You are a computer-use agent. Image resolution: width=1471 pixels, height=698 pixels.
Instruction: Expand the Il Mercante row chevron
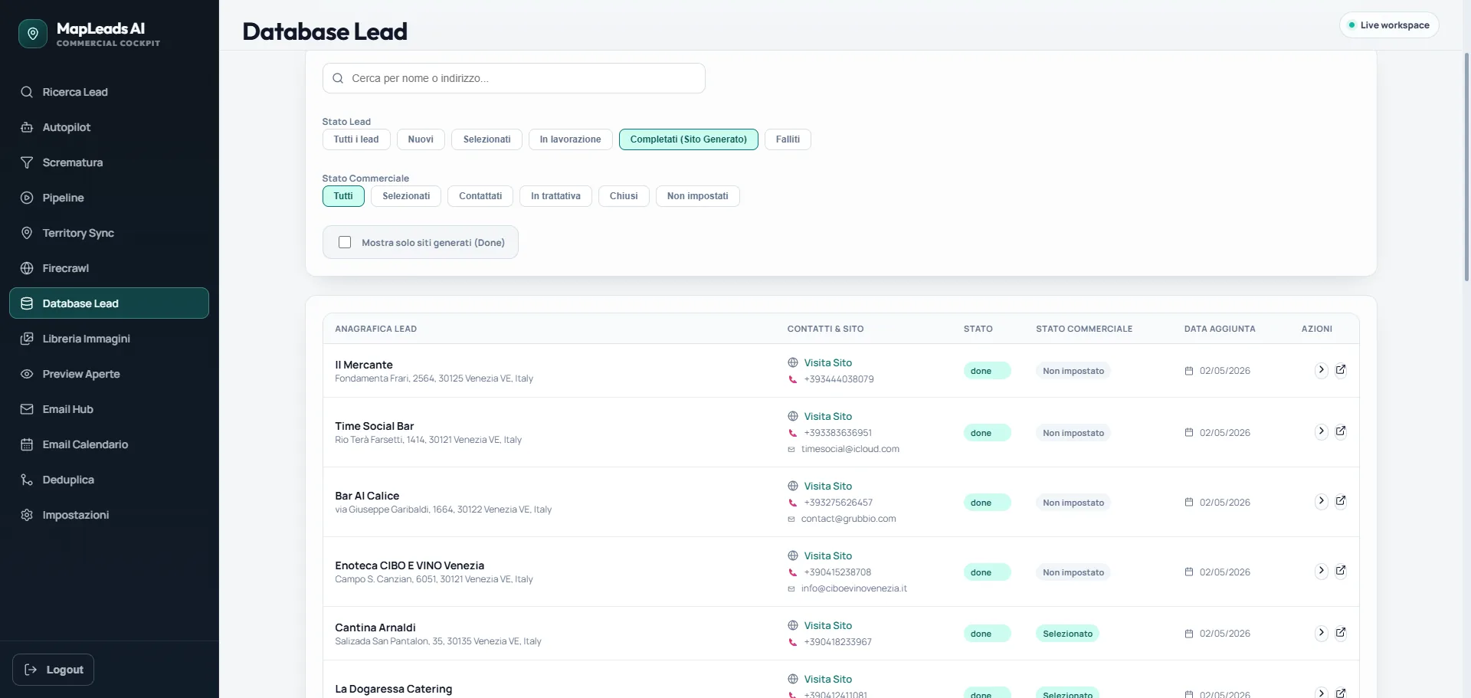[1321, 370]
